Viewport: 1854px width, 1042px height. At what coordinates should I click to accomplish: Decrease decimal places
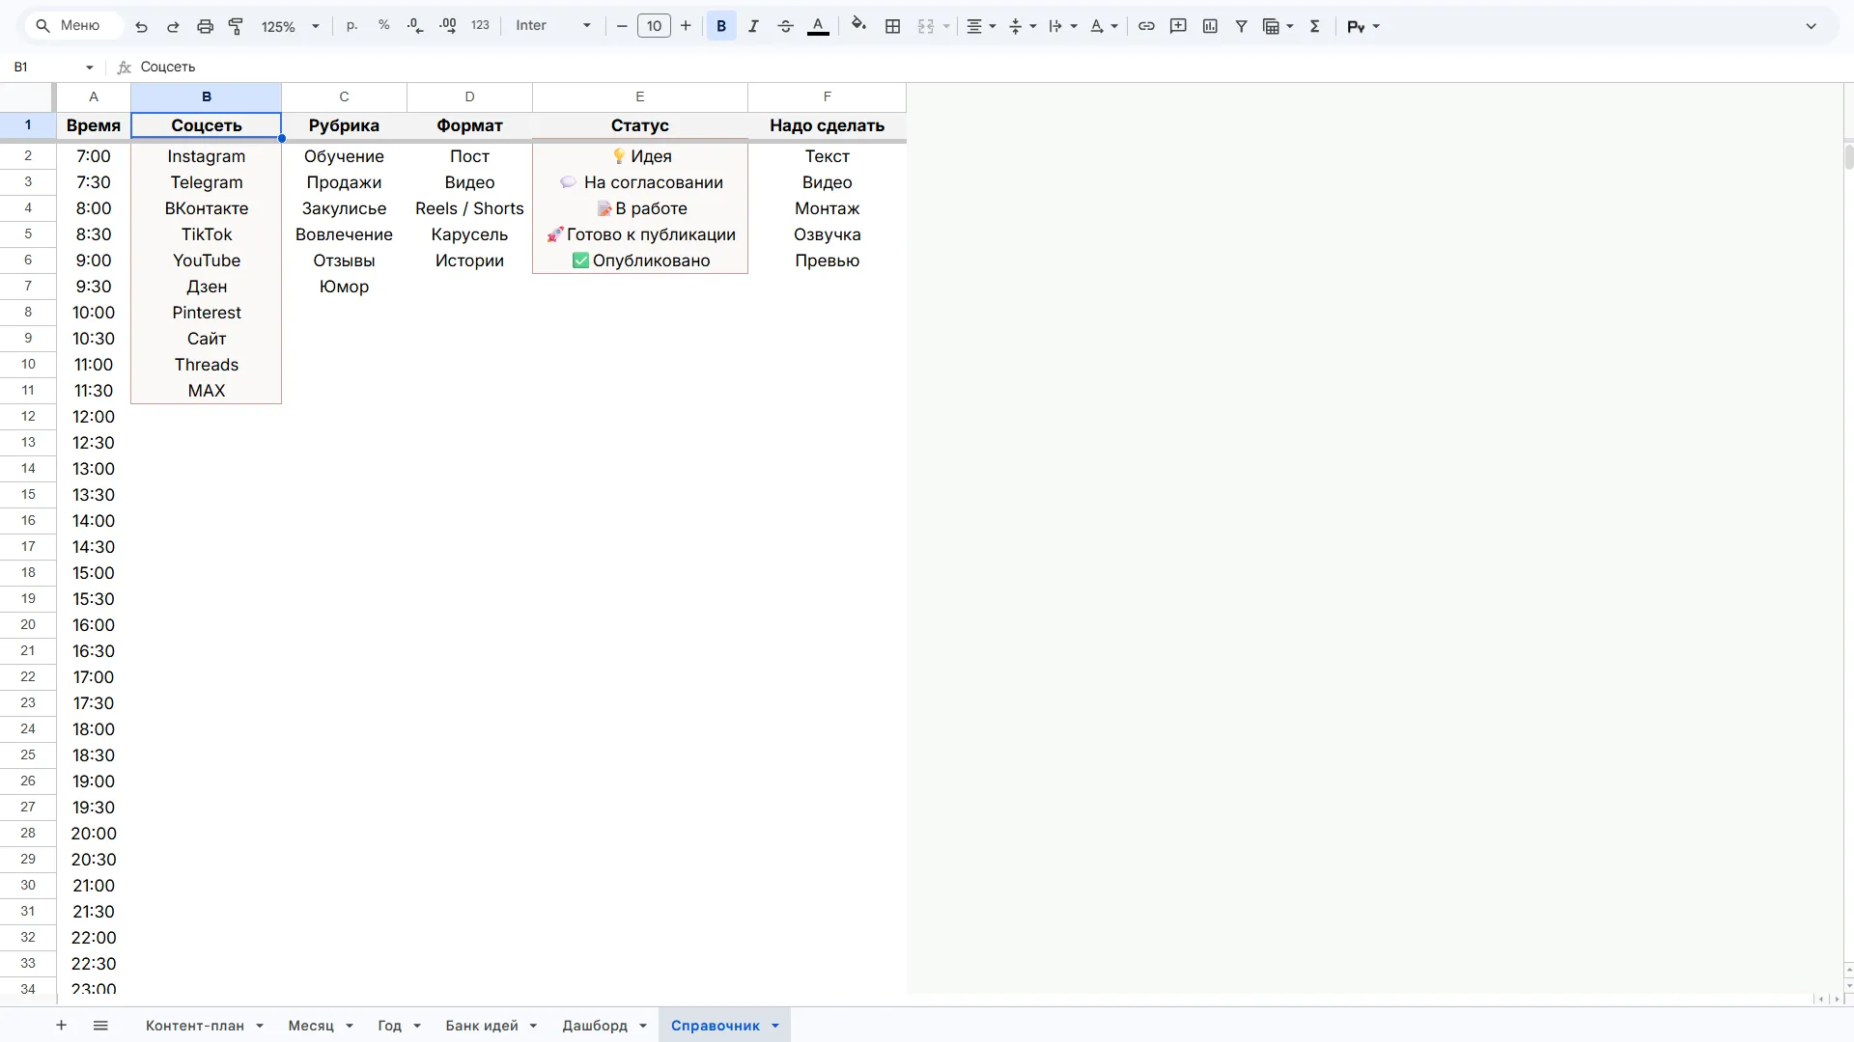415,26
